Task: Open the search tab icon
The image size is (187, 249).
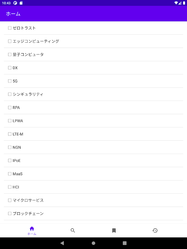Action: pos(73,230)
